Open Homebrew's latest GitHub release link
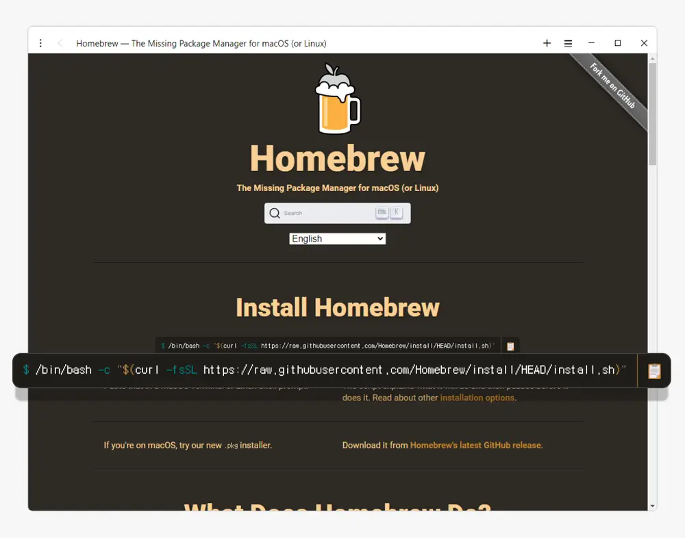The height and width of the screenshot is (538, 685). pyautogui.click(x=475, y=445)
